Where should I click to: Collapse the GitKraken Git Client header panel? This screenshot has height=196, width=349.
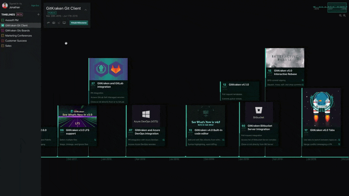[86, 10]
